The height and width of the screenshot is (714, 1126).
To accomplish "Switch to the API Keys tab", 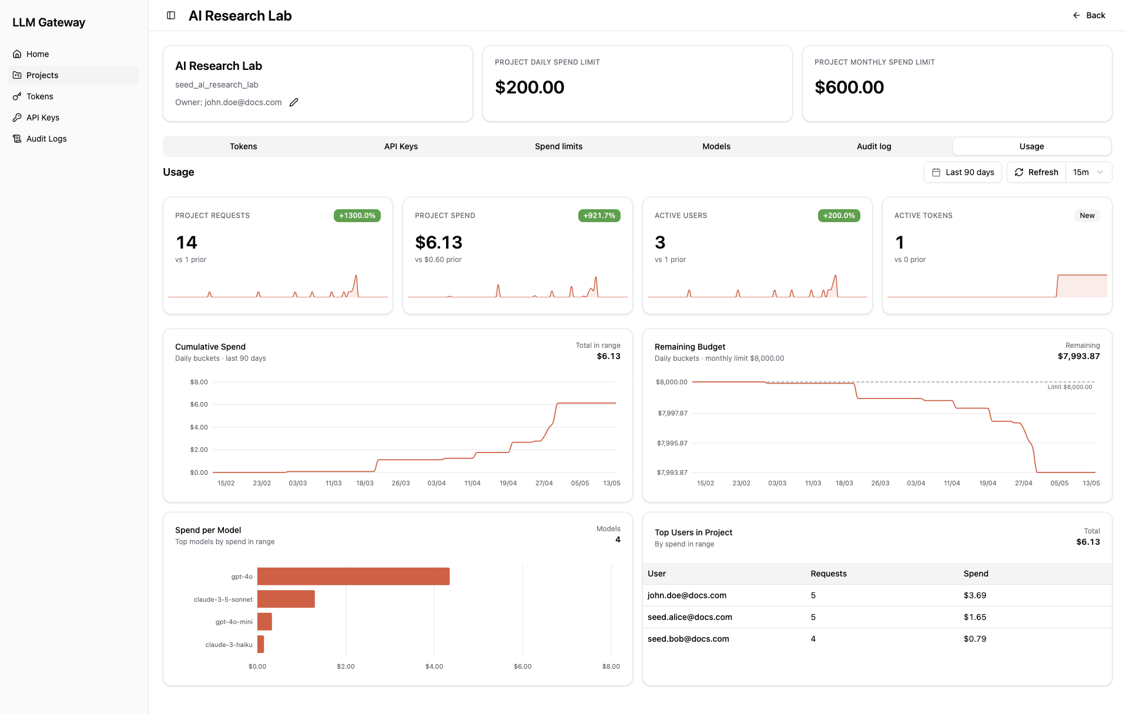I will (401, 146).
